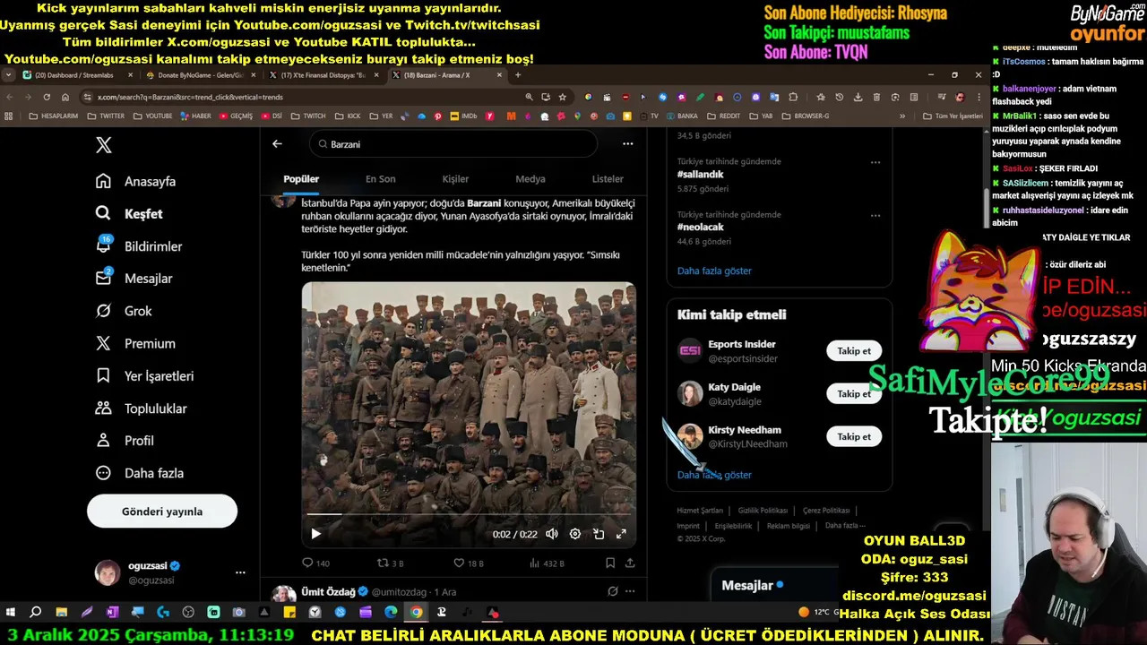Click back arrow beside search box
Image resolution: width=1147 pixels, height=645 pixels.
[277, 143]
